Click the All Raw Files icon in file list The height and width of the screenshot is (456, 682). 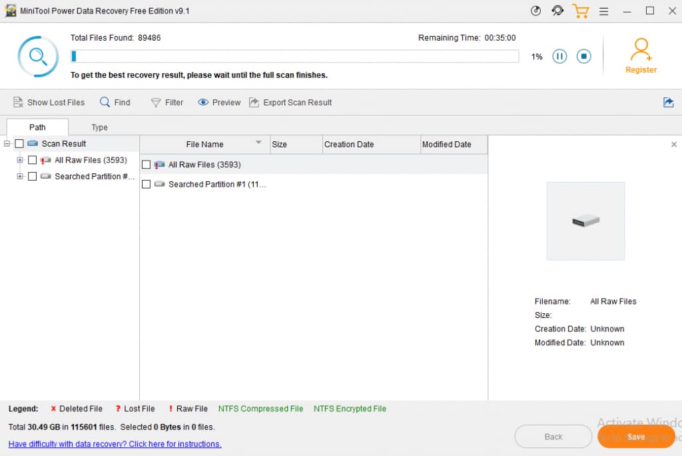point(160,165)
